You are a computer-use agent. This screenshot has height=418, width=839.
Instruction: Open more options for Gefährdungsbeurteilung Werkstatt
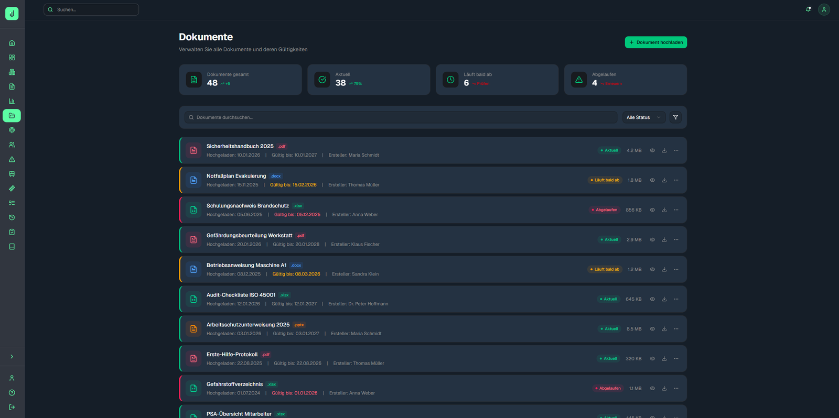[x=676, y=240]
